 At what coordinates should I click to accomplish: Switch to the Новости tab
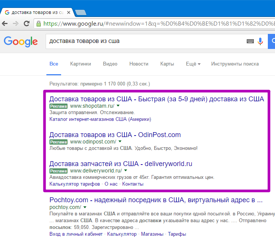click(x=139, y=64)
